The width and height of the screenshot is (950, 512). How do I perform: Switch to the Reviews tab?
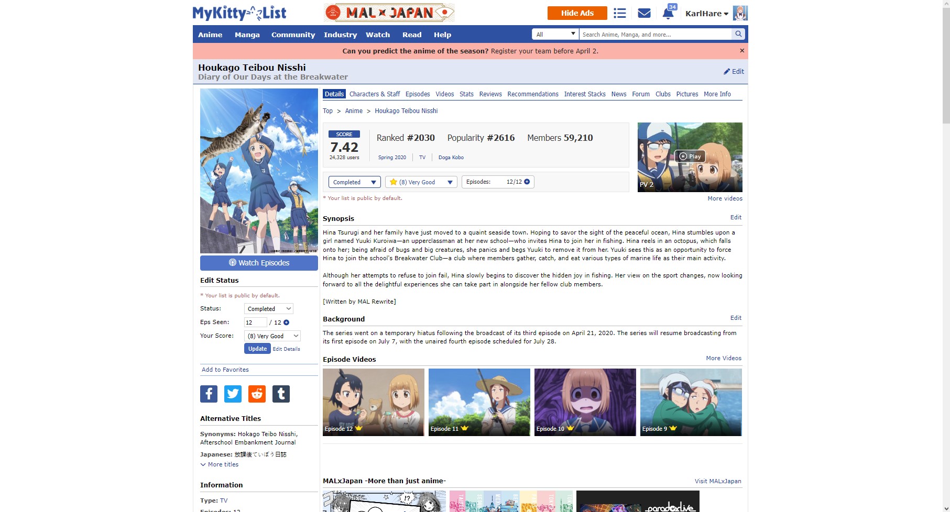pos(490,94)
